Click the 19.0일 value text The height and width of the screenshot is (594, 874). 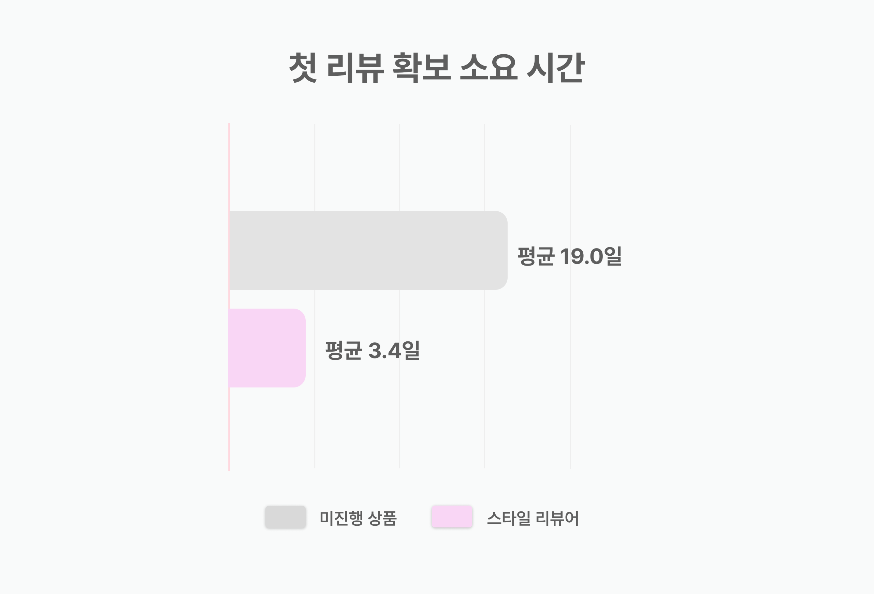pyautogui.click(x=591, y=256)
